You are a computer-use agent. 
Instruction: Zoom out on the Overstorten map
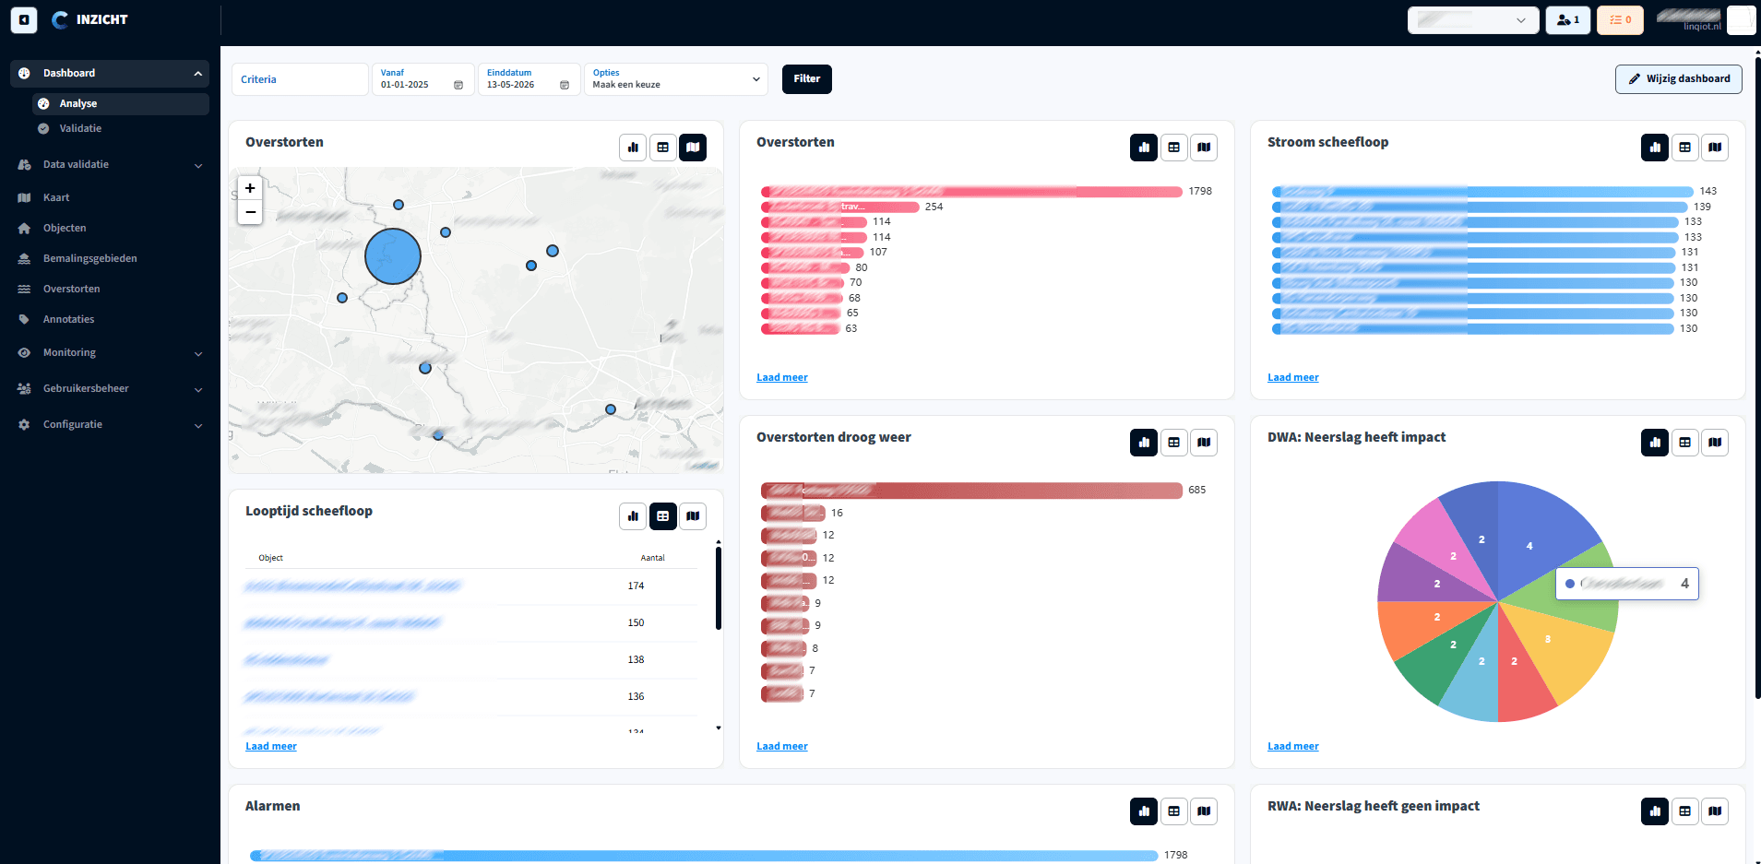point(250,213)
